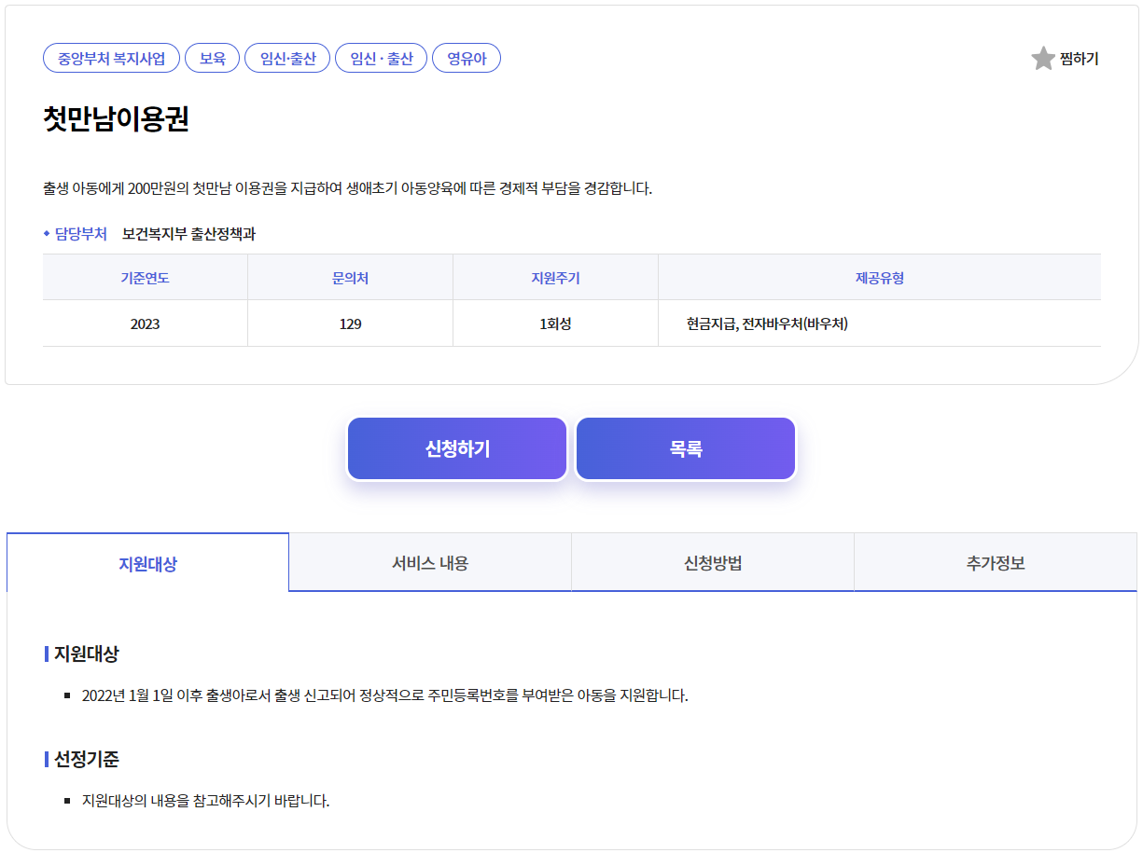1143x853 pixels.
Task: Click the 신청하기 apply button
Action: (456, 448)
